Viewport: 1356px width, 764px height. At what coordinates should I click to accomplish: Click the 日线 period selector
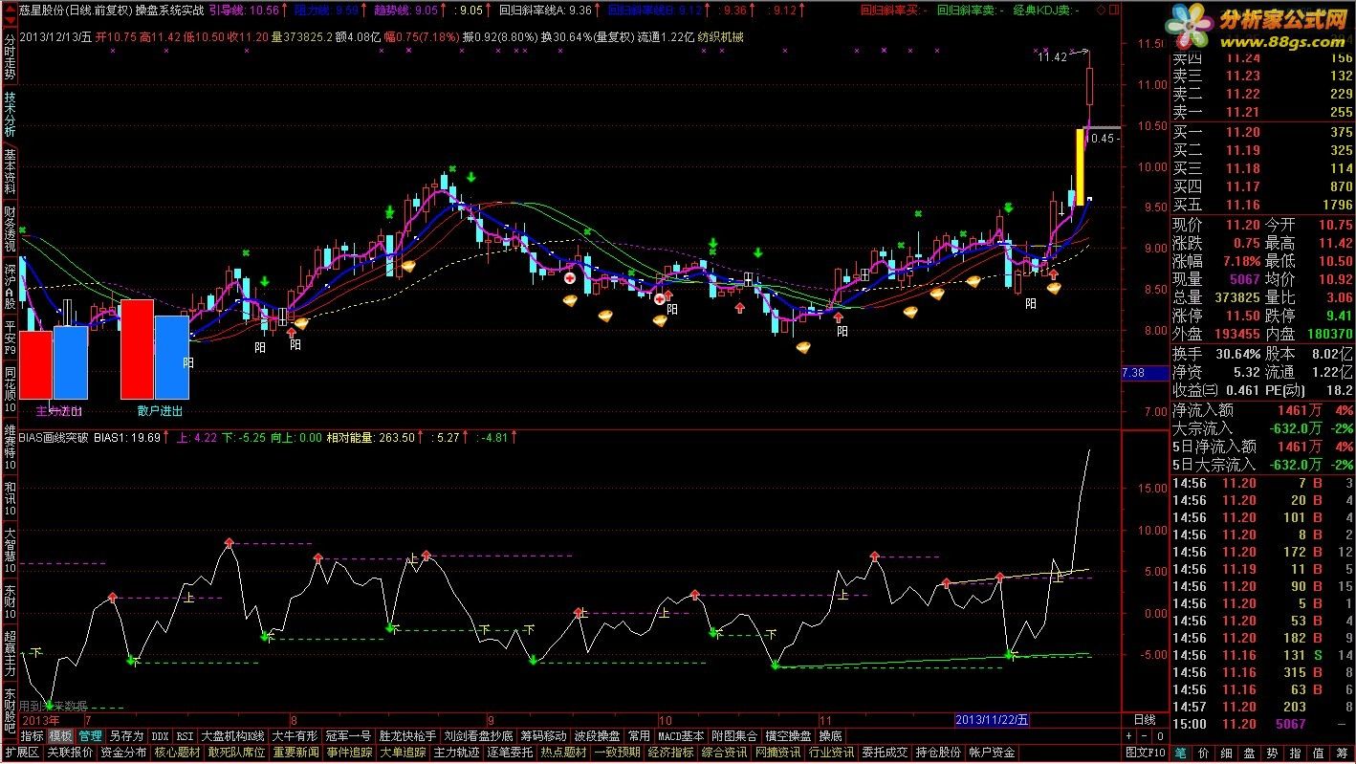[1144, 719]
